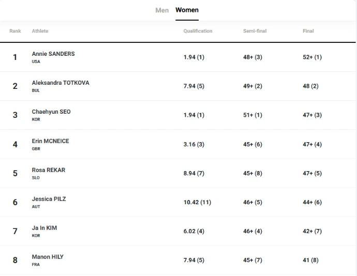
Task: Click rank number 3
Action: point(15,115)
